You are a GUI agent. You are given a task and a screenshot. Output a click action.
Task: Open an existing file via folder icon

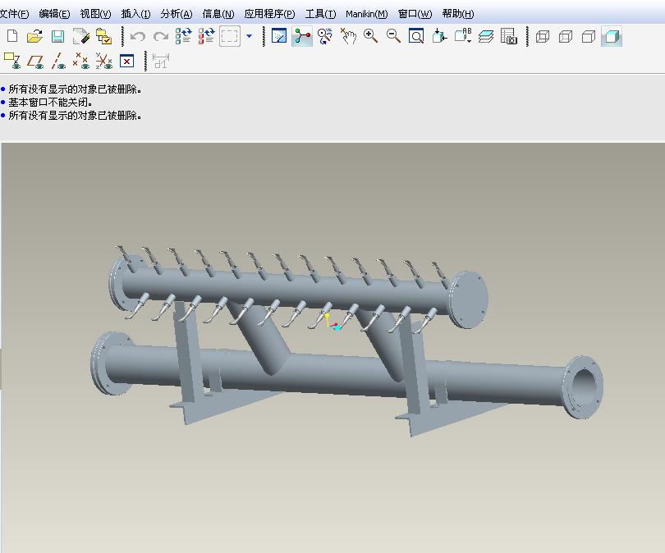(34, 36)
